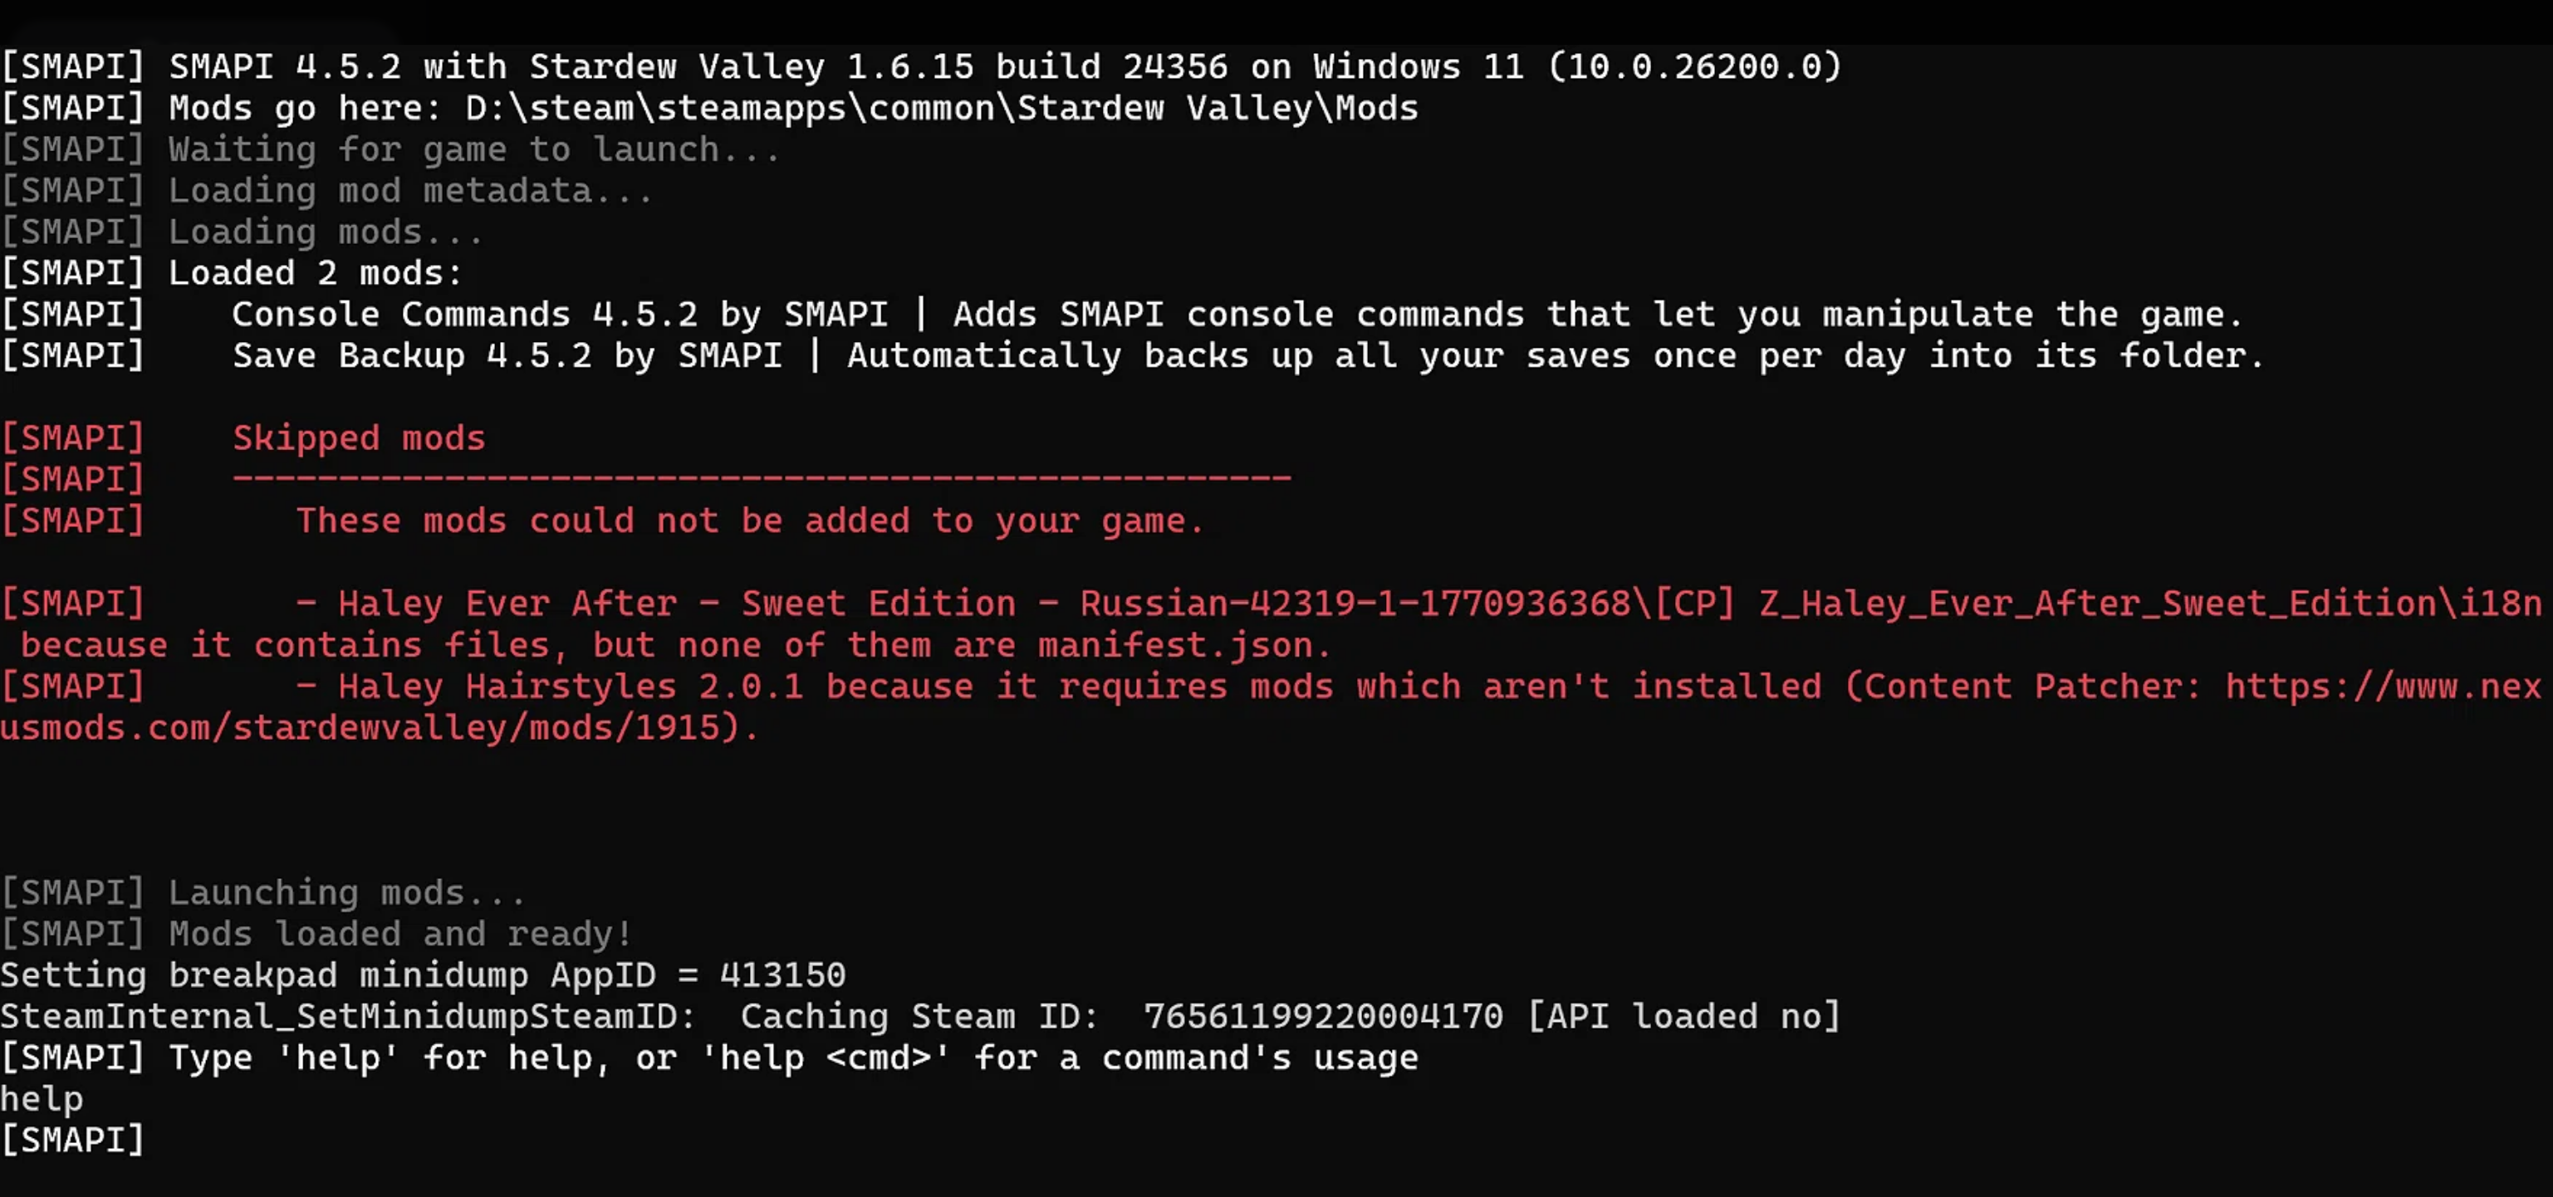Click the 'Loaded 2 mods:' line
Image resolution: width=2553 pixels, height=1197 pixels.
tap(231, 272)
